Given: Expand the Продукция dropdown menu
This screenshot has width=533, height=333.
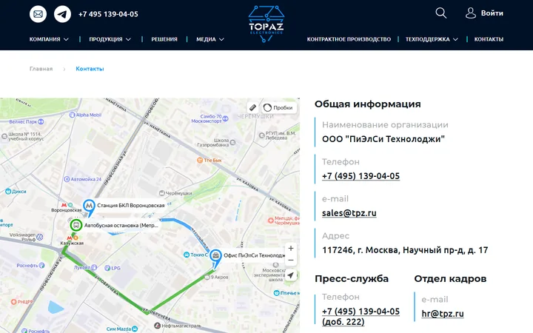Looking at the screenshot, I should click(110, 39).
